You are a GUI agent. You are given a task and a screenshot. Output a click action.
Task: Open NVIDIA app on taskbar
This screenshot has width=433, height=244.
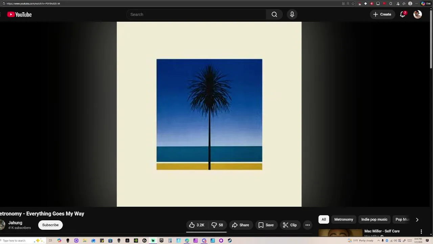click(136, 241)
